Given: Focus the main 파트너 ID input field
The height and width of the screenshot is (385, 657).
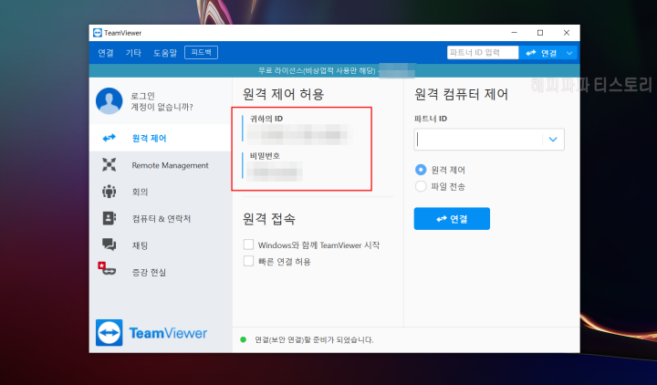Looking at the screenshot, I should click(x=478, y=140).
